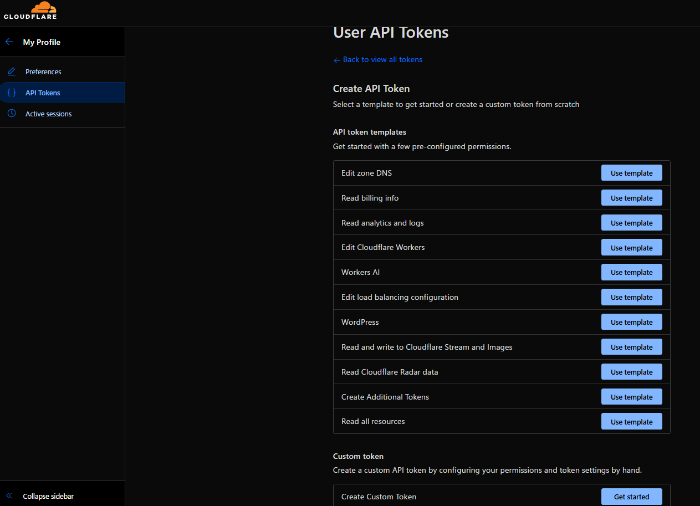Use the Read all resources template

coord(631,422)
